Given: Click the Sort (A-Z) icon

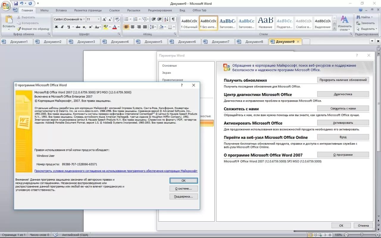Looking at the screenshot, I should (167, 19).
